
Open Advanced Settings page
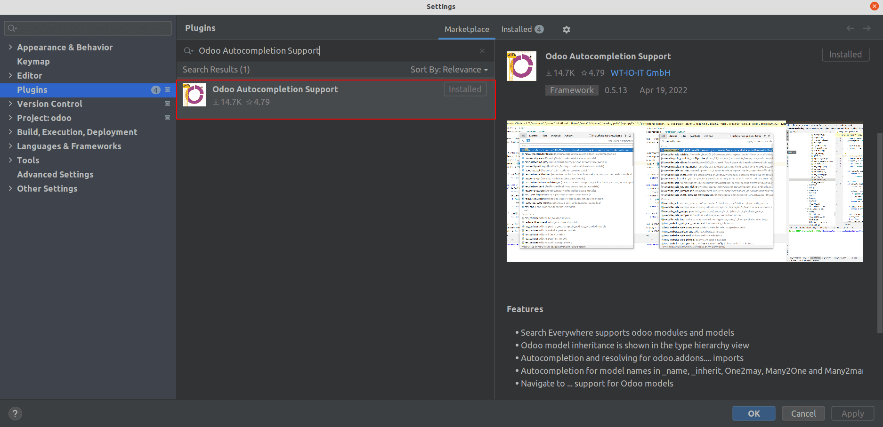pos(55,175)
